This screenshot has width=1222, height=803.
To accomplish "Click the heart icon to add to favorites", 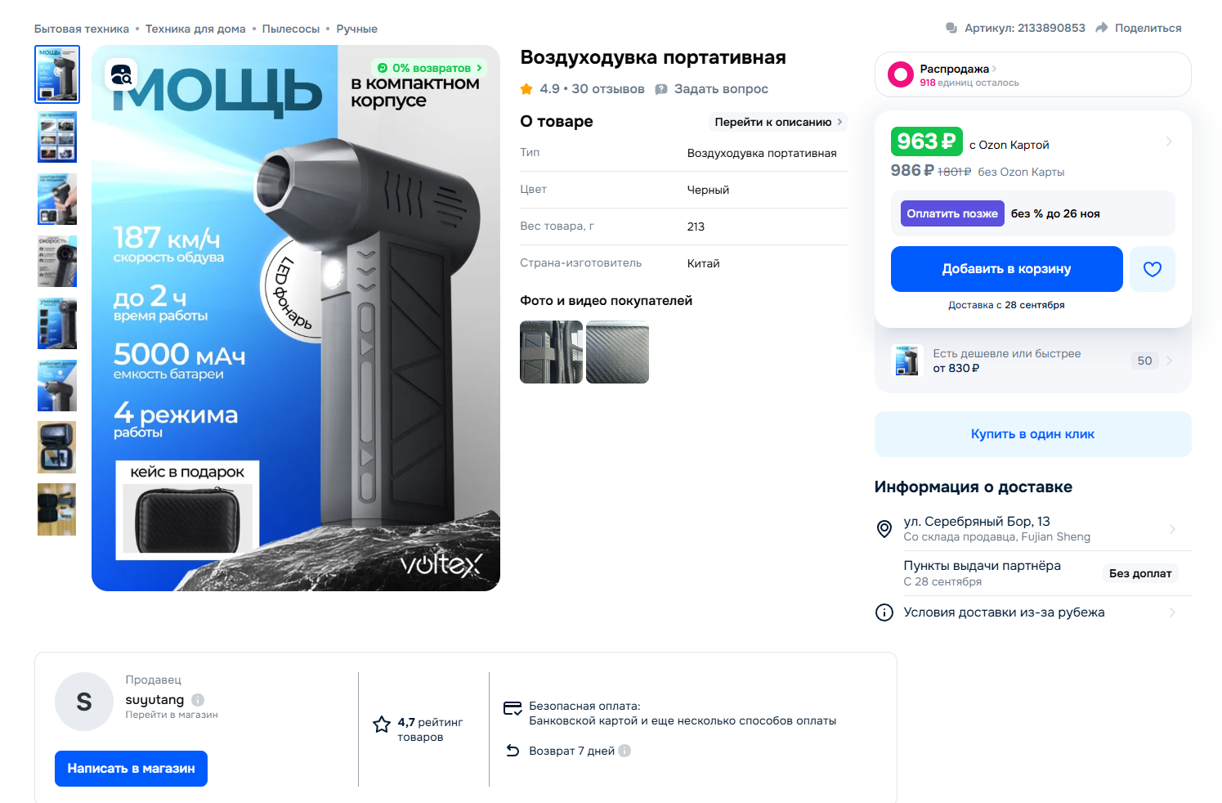I will pyautogui.click(x=1152, y=269).
